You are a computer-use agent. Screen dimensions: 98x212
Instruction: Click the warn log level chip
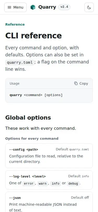click(43, 184)
